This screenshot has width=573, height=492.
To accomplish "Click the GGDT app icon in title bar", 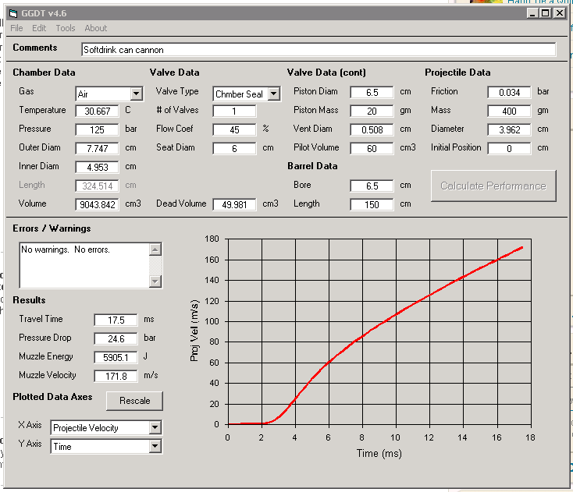I will [12, 13].
